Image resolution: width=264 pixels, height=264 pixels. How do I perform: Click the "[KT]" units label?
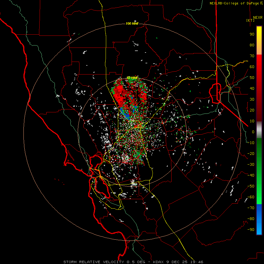click(x=251, y=20)
